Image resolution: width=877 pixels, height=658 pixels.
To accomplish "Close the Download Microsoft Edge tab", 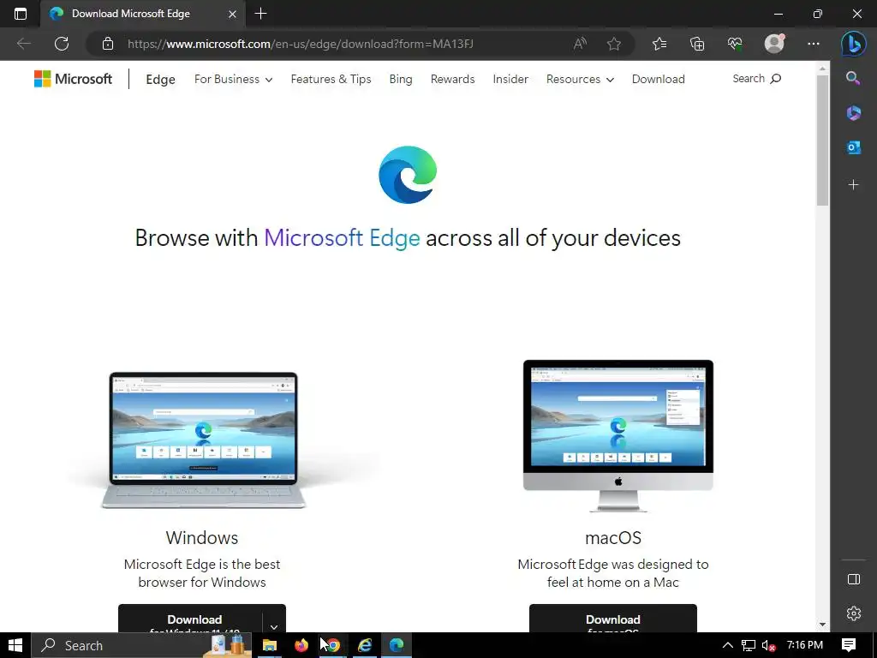I will (x=232, y=14).
